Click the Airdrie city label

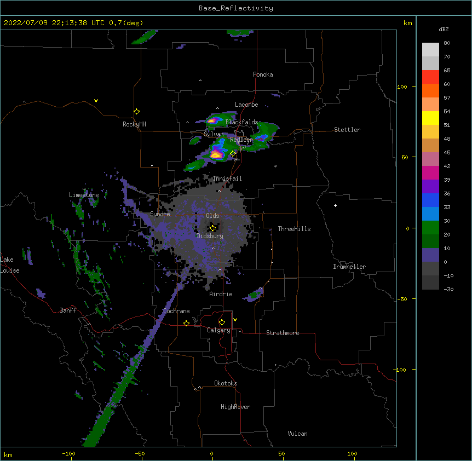(x=221, y=294)
